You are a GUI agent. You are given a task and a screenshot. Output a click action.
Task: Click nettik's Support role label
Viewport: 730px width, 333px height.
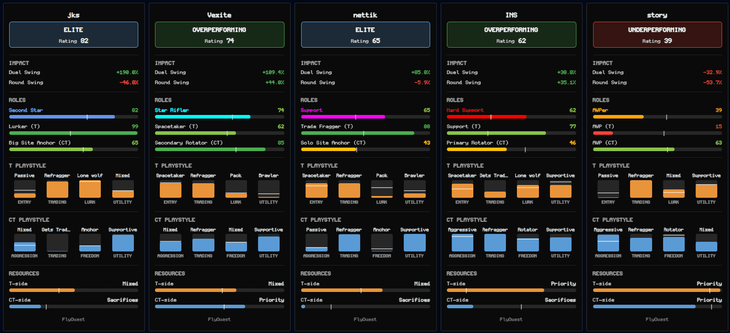click(311, 110)
